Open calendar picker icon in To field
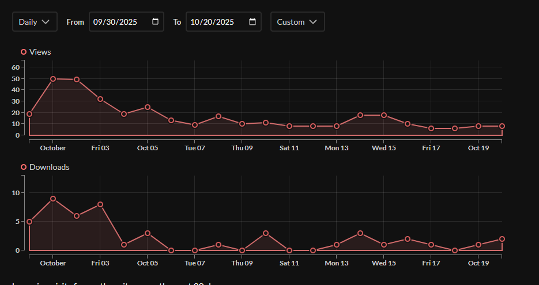The width and height of the screenshot is (539, 285). (252, 22)
